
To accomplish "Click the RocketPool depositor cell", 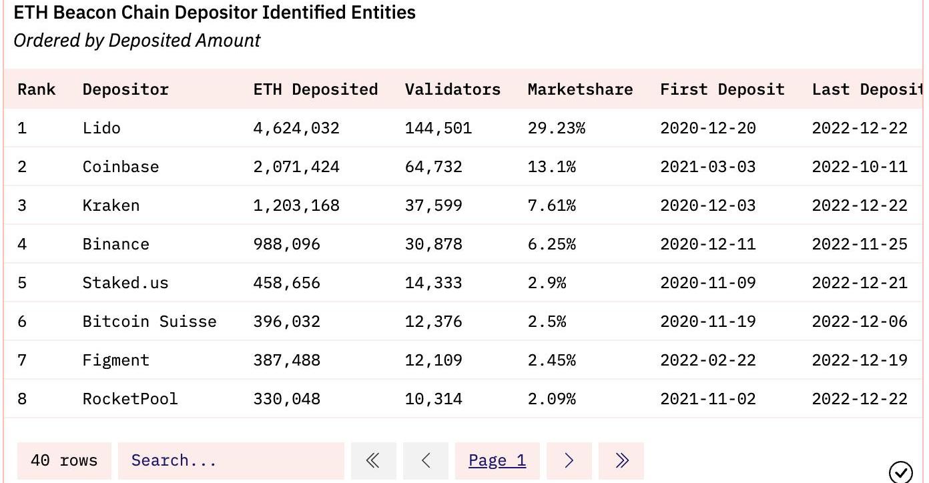I will click(x=130, y=399).
